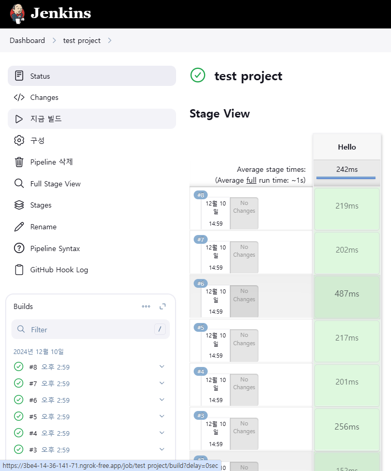Click the Full Stage View magnifier icon
This screenshot has width=391, height=471.
click(19, 184)
